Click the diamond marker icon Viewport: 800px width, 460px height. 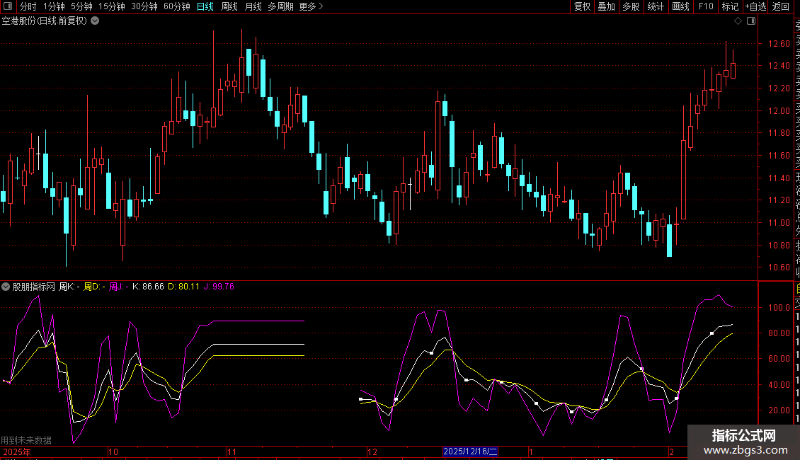pyautogui.click(x=738, y=21)
